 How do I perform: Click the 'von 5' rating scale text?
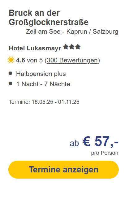click(x=35, y=60)
